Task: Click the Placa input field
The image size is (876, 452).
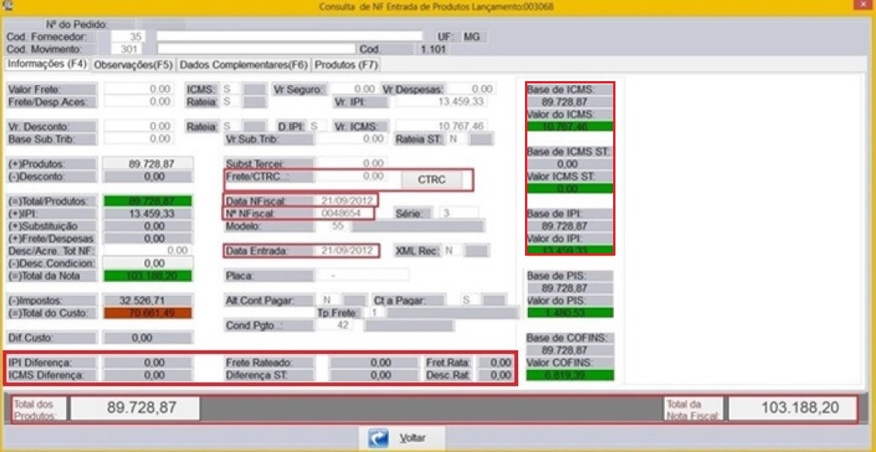Action: pos(362,275)
